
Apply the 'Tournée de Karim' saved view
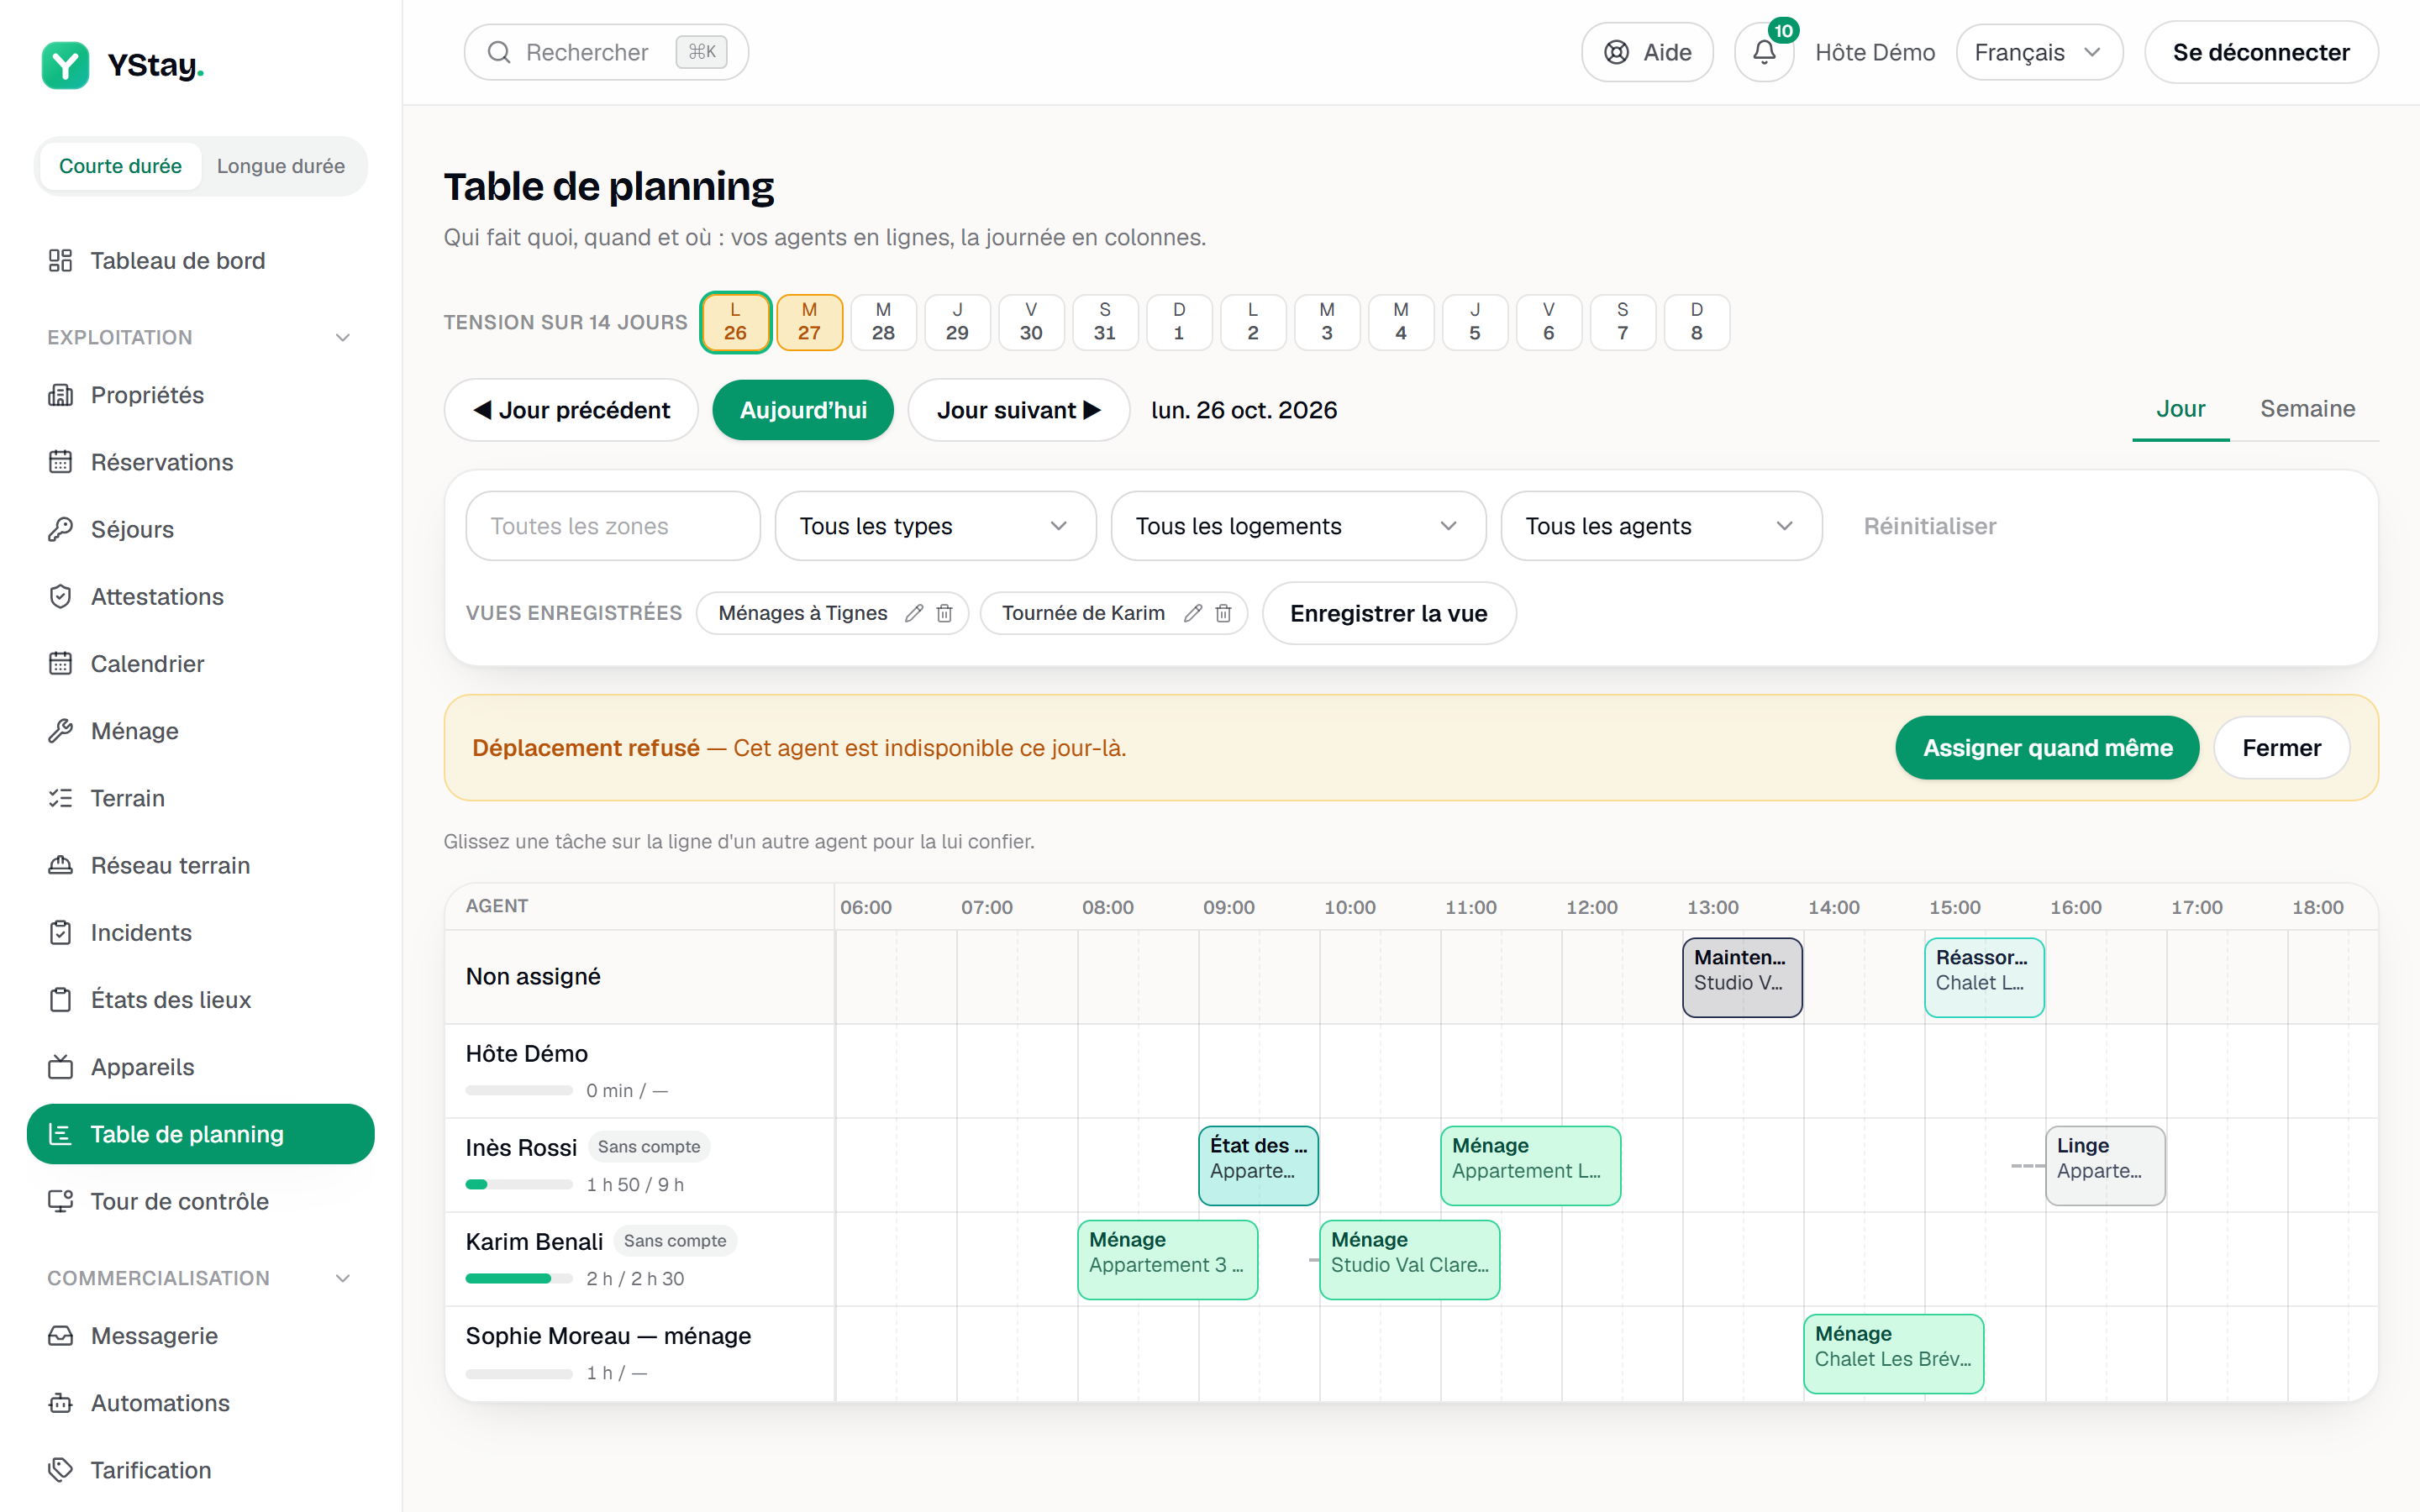1083,613
